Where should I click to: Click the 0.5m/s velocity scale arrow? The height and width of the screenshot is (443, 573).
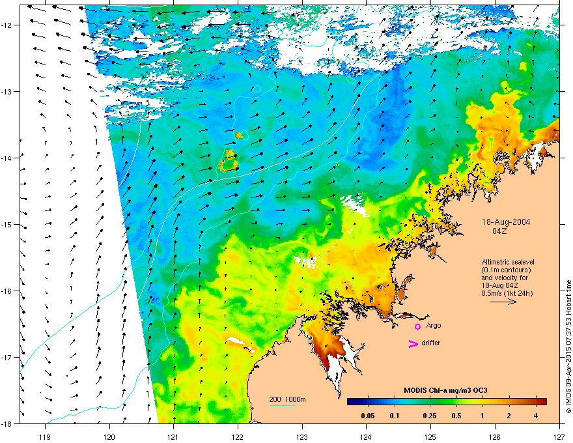pyautogui.click(x=503, y=302)
